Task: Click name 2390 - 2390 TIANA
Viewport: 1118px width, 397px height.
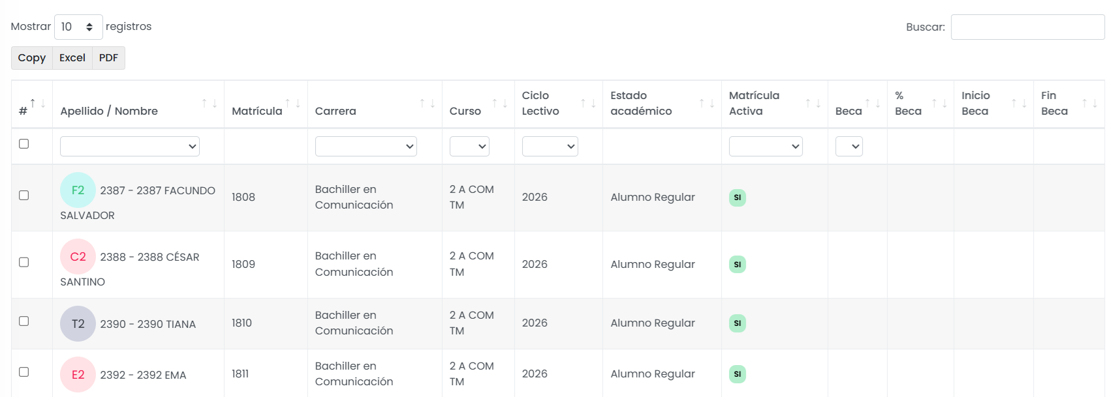Action: pyautogui.click(x=148, y=324)
